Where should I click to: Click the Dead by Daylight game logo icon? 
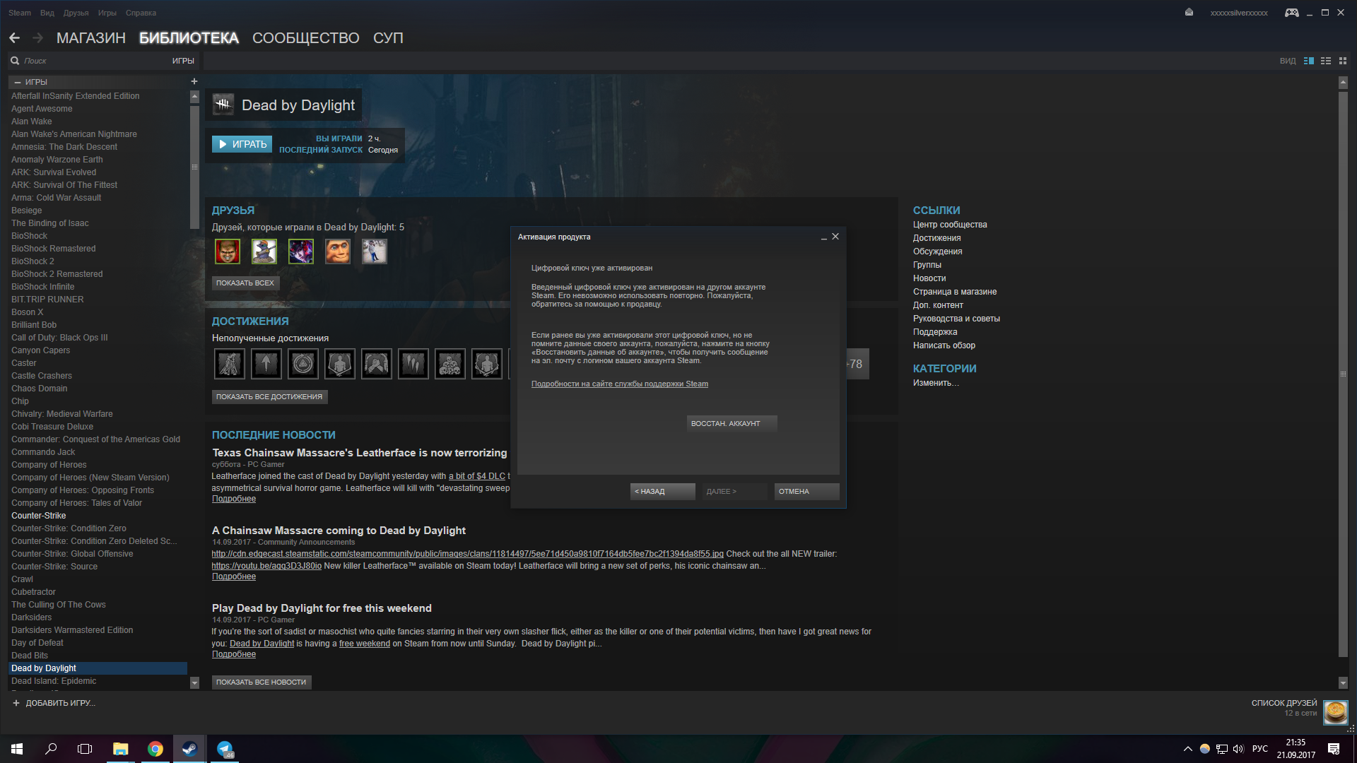coord(223,105)
